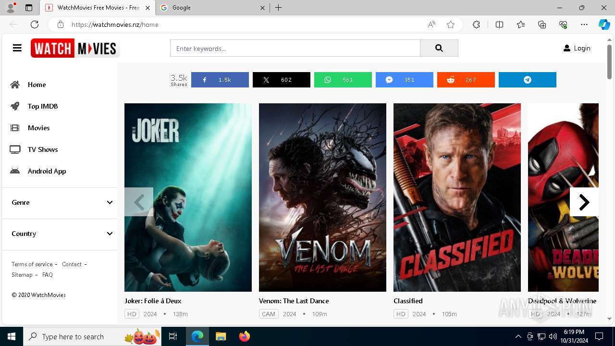Open Contact link

click(72, 264)
